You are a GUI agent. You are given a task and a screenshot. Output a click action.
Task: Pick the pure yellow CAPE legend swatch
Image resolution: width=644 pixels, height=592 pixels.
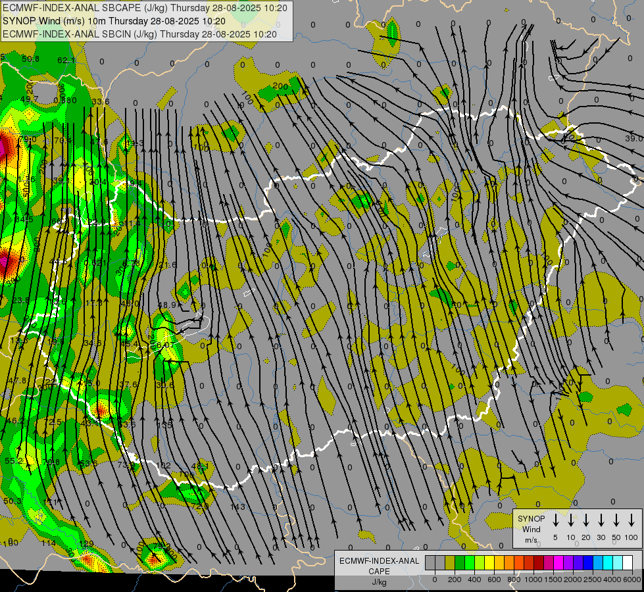(x=489, y=562)
